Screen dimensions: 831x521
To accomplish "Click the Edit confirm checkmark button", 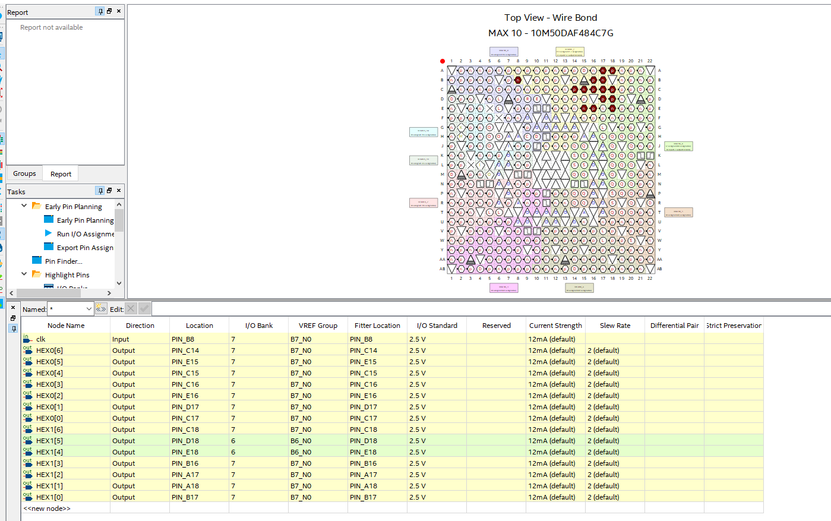I will click(144, 309).
